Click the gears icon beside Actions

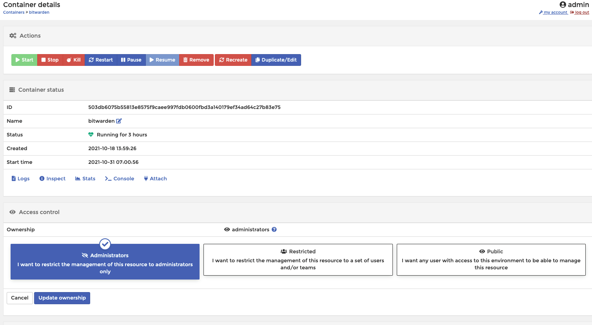pyautogui.click(x=13, y=36)
